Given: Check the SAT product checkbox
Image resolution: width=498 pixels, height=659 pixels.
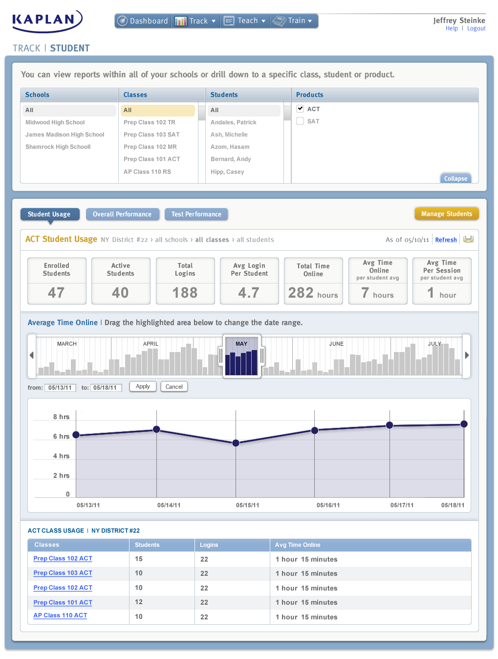Looking at the screenshot, I should pos(300,121).
